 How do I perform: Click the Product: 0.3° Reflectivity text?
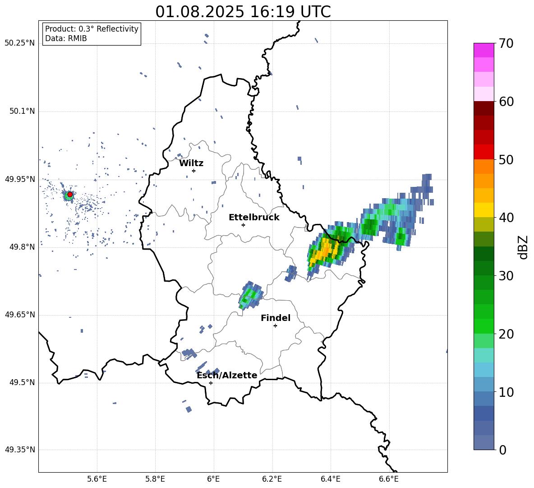92,29
